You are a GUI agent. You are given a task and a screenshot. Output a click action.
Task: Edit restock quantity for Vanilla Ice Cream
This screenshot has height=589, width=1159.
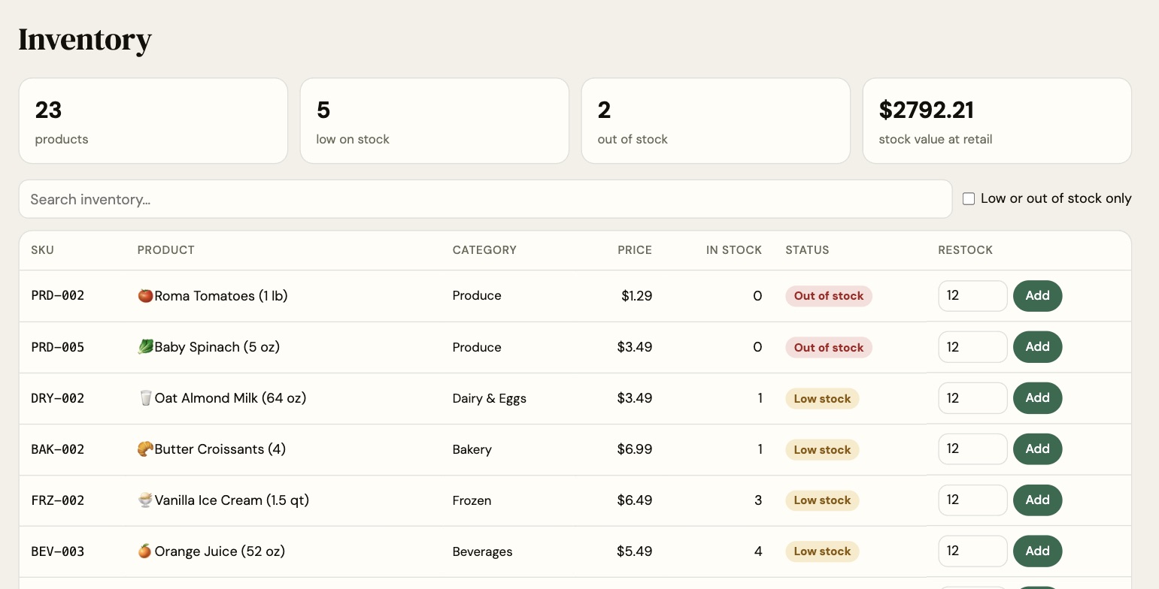972,500
